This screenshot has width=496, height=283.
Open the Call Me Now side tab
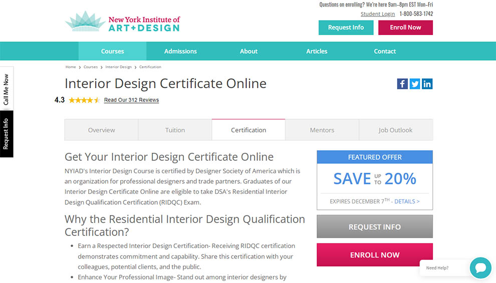[x=7, y=89]
